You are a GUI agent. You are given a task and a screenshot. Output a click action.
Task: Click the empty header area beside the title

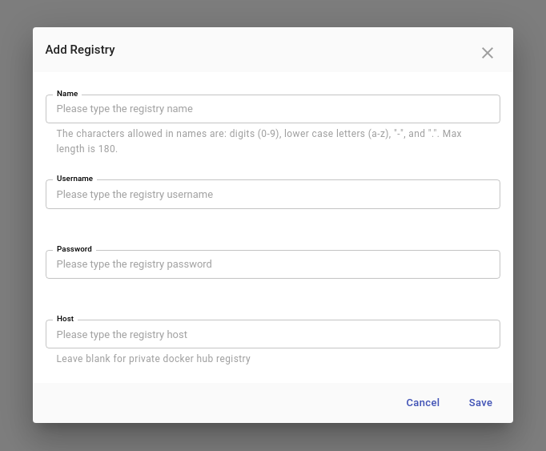296,50
